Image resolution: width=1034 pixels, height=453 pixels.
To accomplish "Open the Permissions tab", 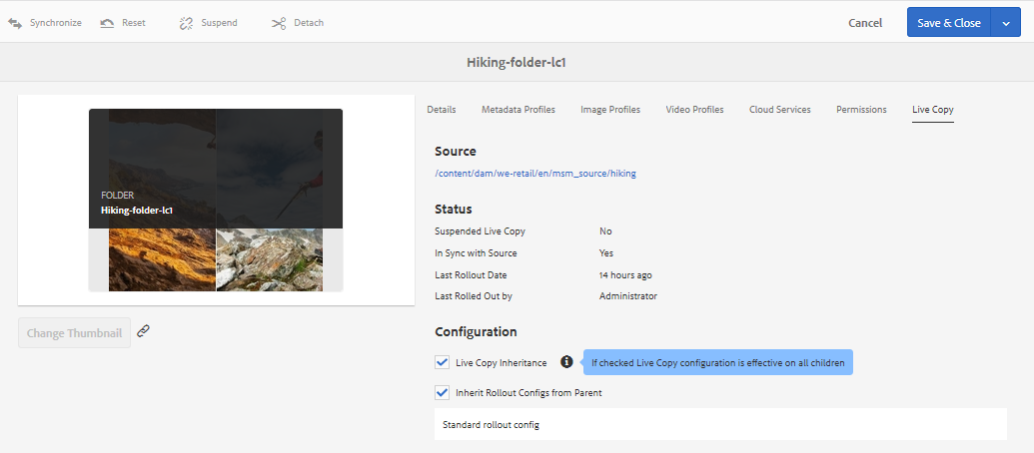I will (861, 110).
